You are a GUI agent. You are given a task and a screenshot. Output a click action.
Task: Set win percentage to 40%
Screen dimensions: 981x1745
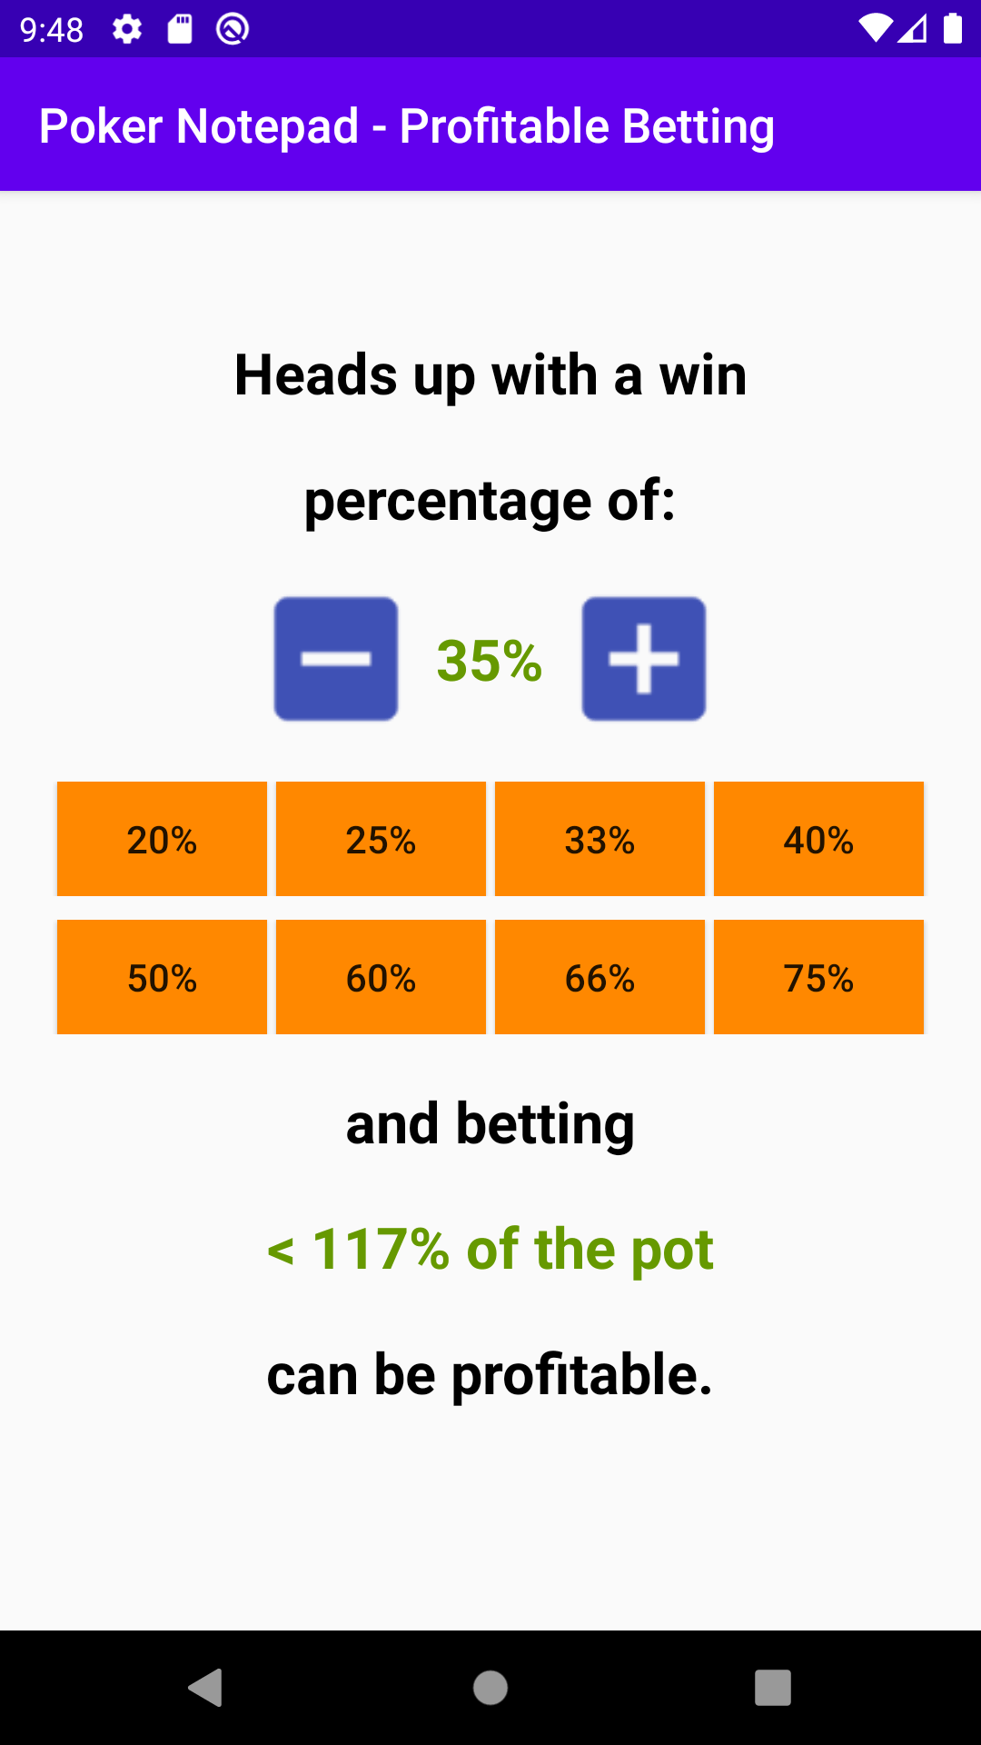tap(818, 839)
